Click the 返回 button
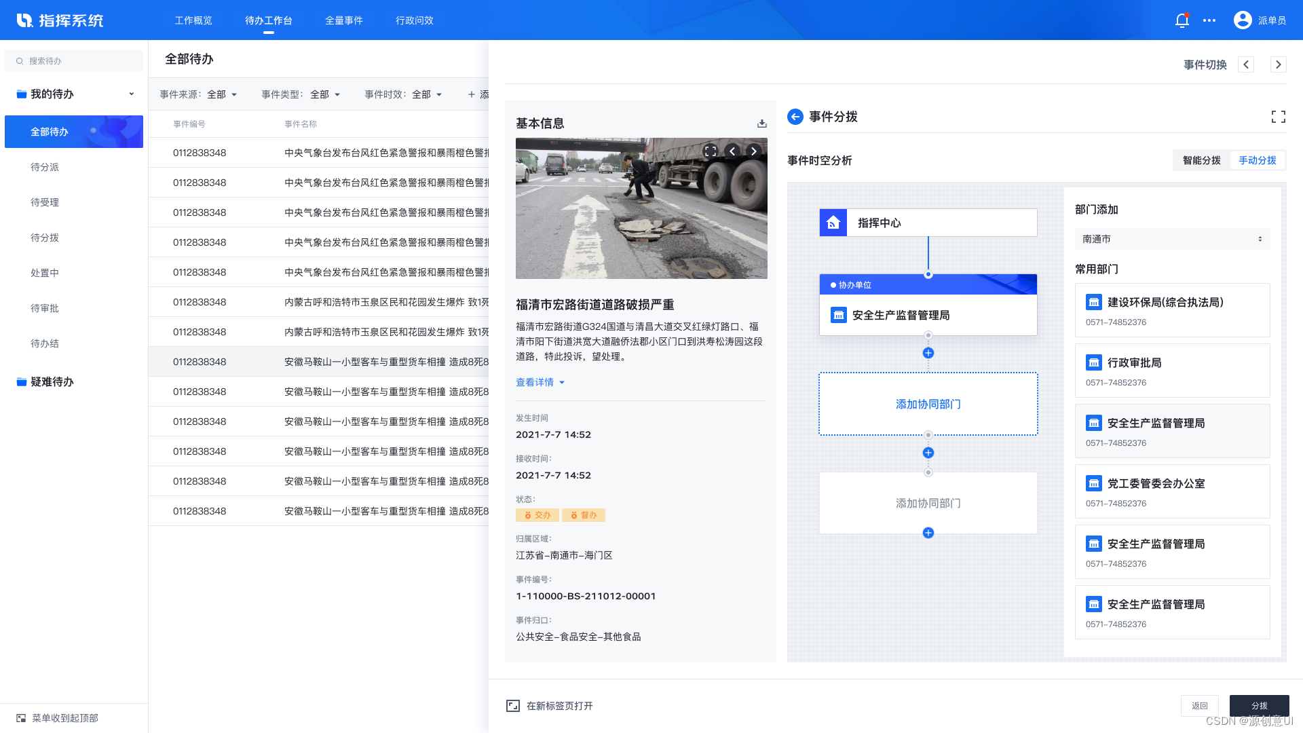The height and width of the screenshot is (733, 1303). (1199, 706)
